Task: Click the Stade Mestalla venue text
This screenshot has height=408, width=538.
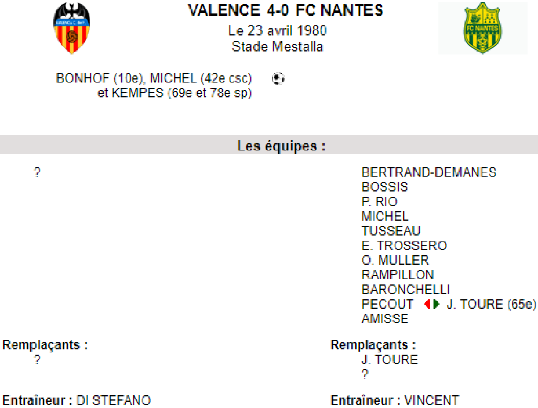Action: [278, 47]
